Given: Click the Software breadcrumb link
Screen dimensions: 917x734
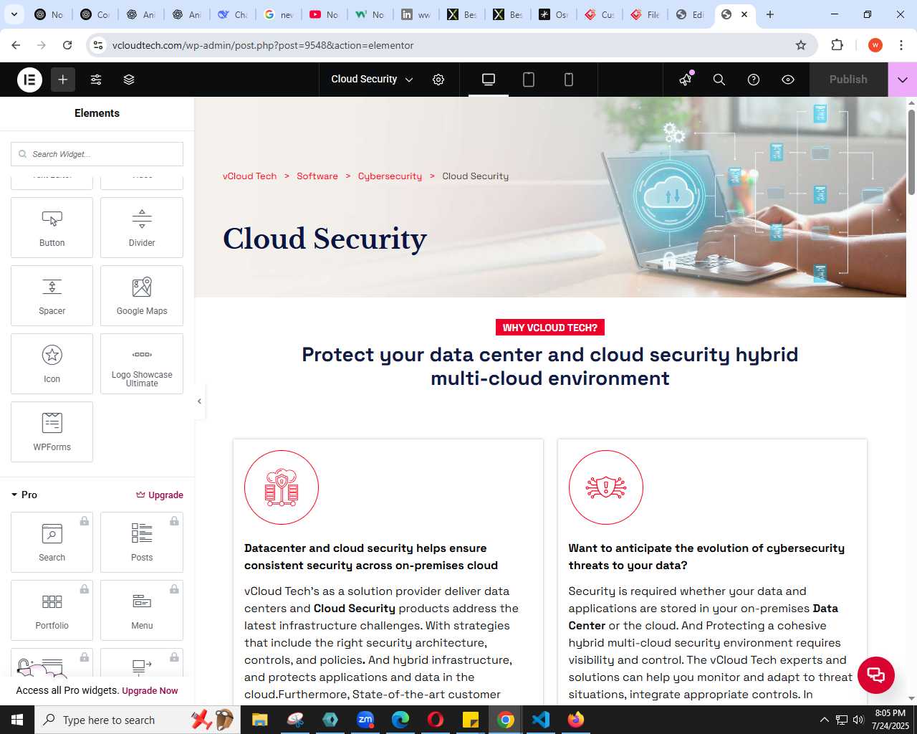Looking at the screenshot, I should pos(317,176).
